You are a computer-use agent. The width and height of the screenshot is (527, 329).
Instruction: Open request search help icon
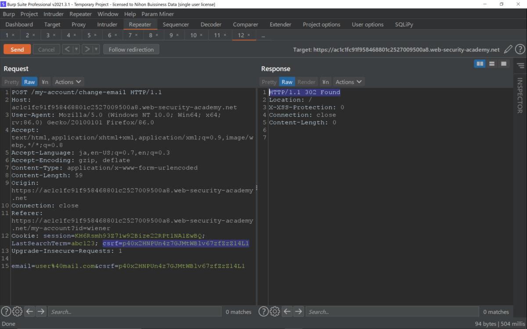6,311
